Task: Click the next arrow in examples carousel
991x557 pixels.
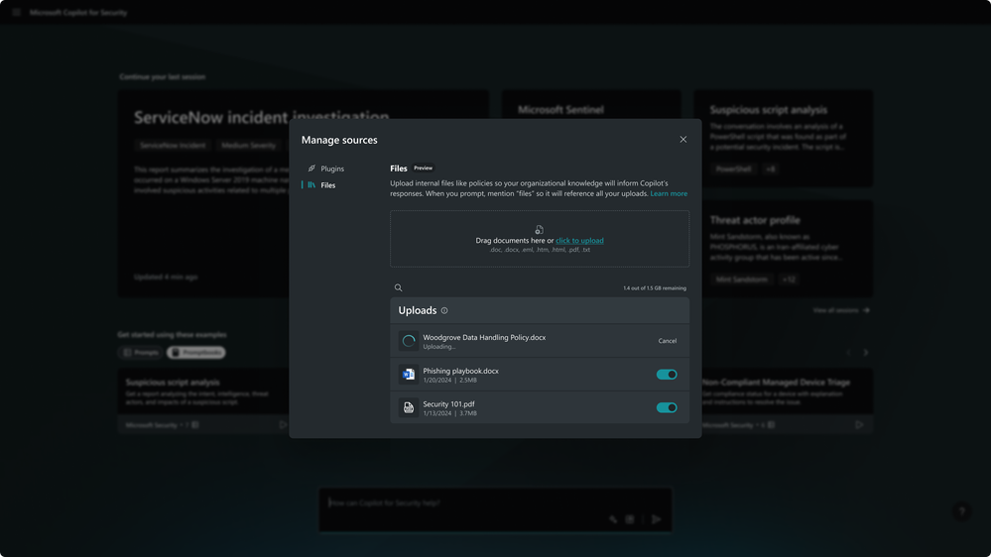Action: coord(866,353)
